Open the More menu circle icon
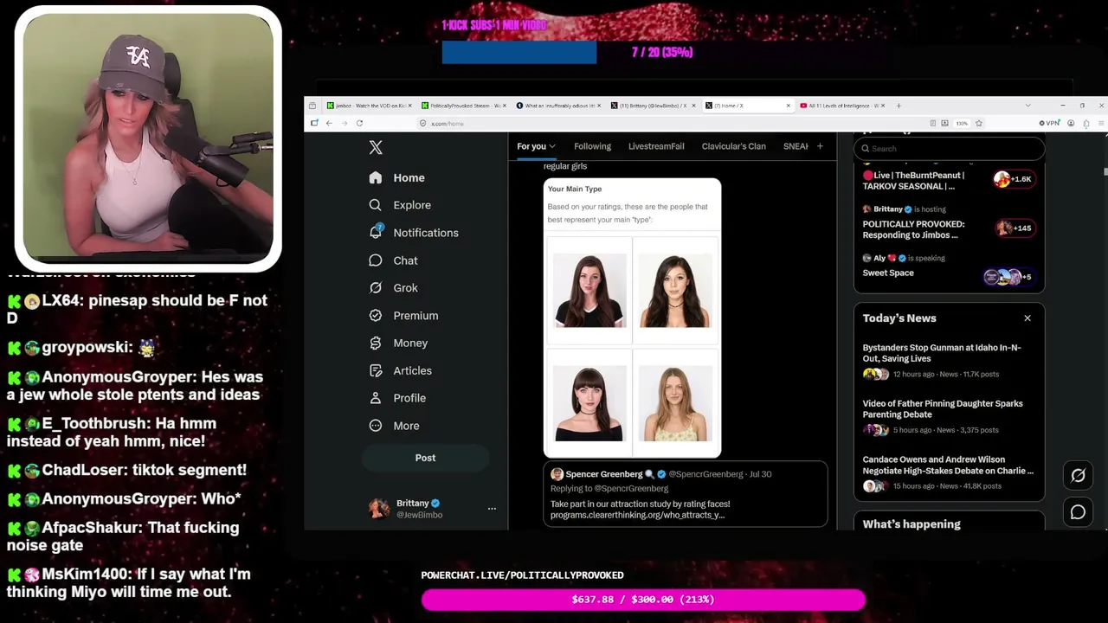Screen dimensions: 1108x623 pos(375,426)
